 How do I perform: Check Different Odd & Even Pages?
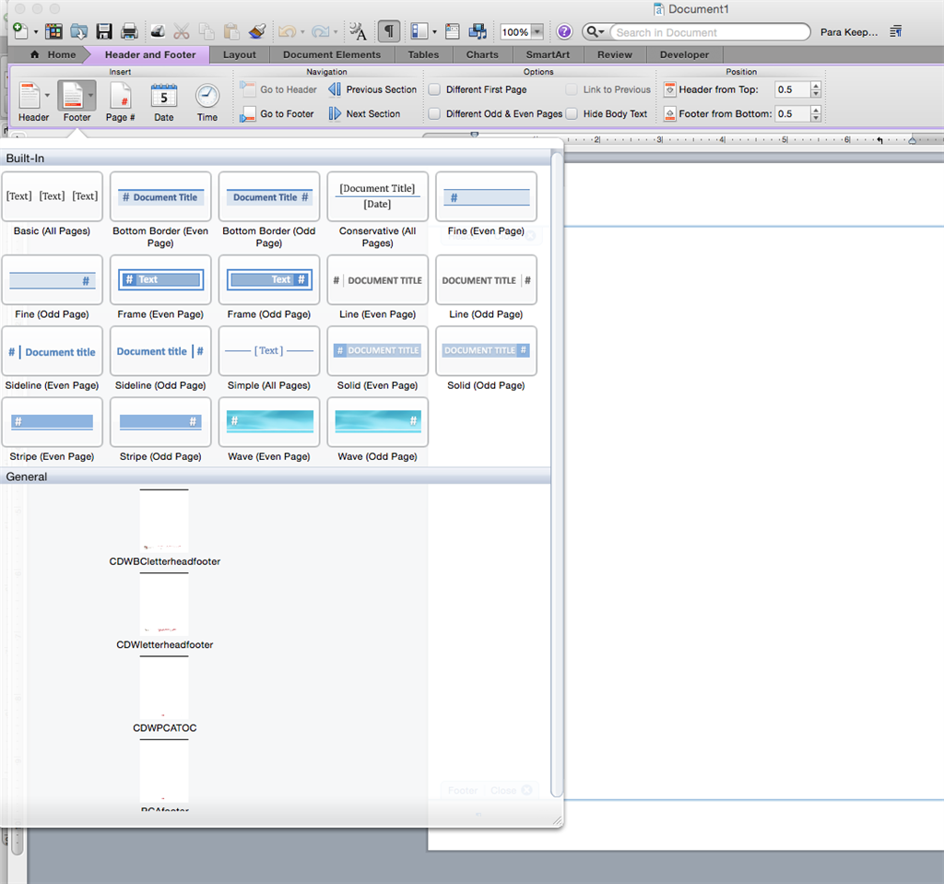(434, 114)
